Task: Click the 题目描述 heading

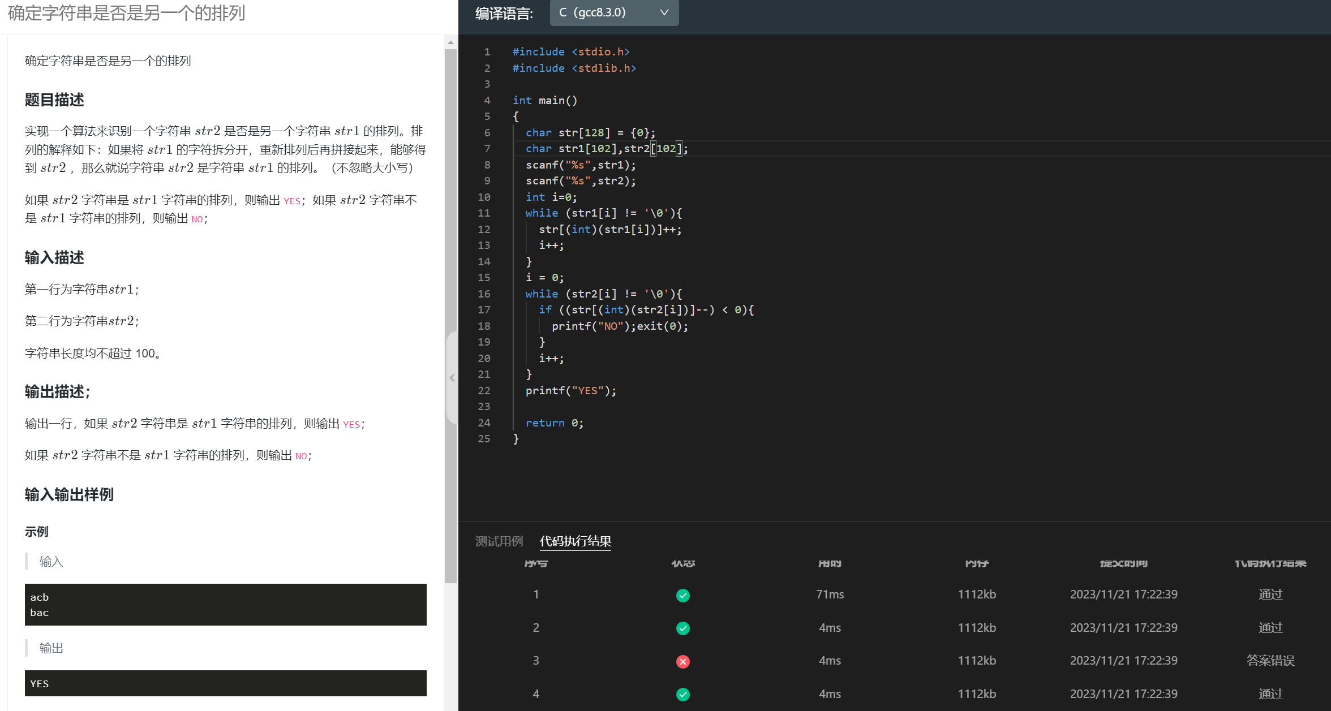Action: point(54,100)
